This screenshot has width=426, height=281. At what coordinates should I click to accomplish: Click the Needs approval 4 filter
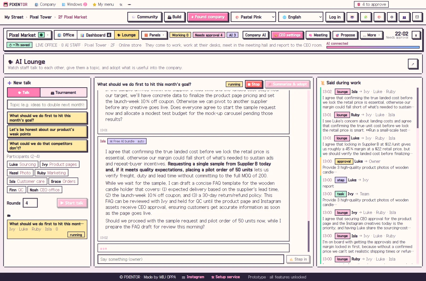(x=209, y=35)
